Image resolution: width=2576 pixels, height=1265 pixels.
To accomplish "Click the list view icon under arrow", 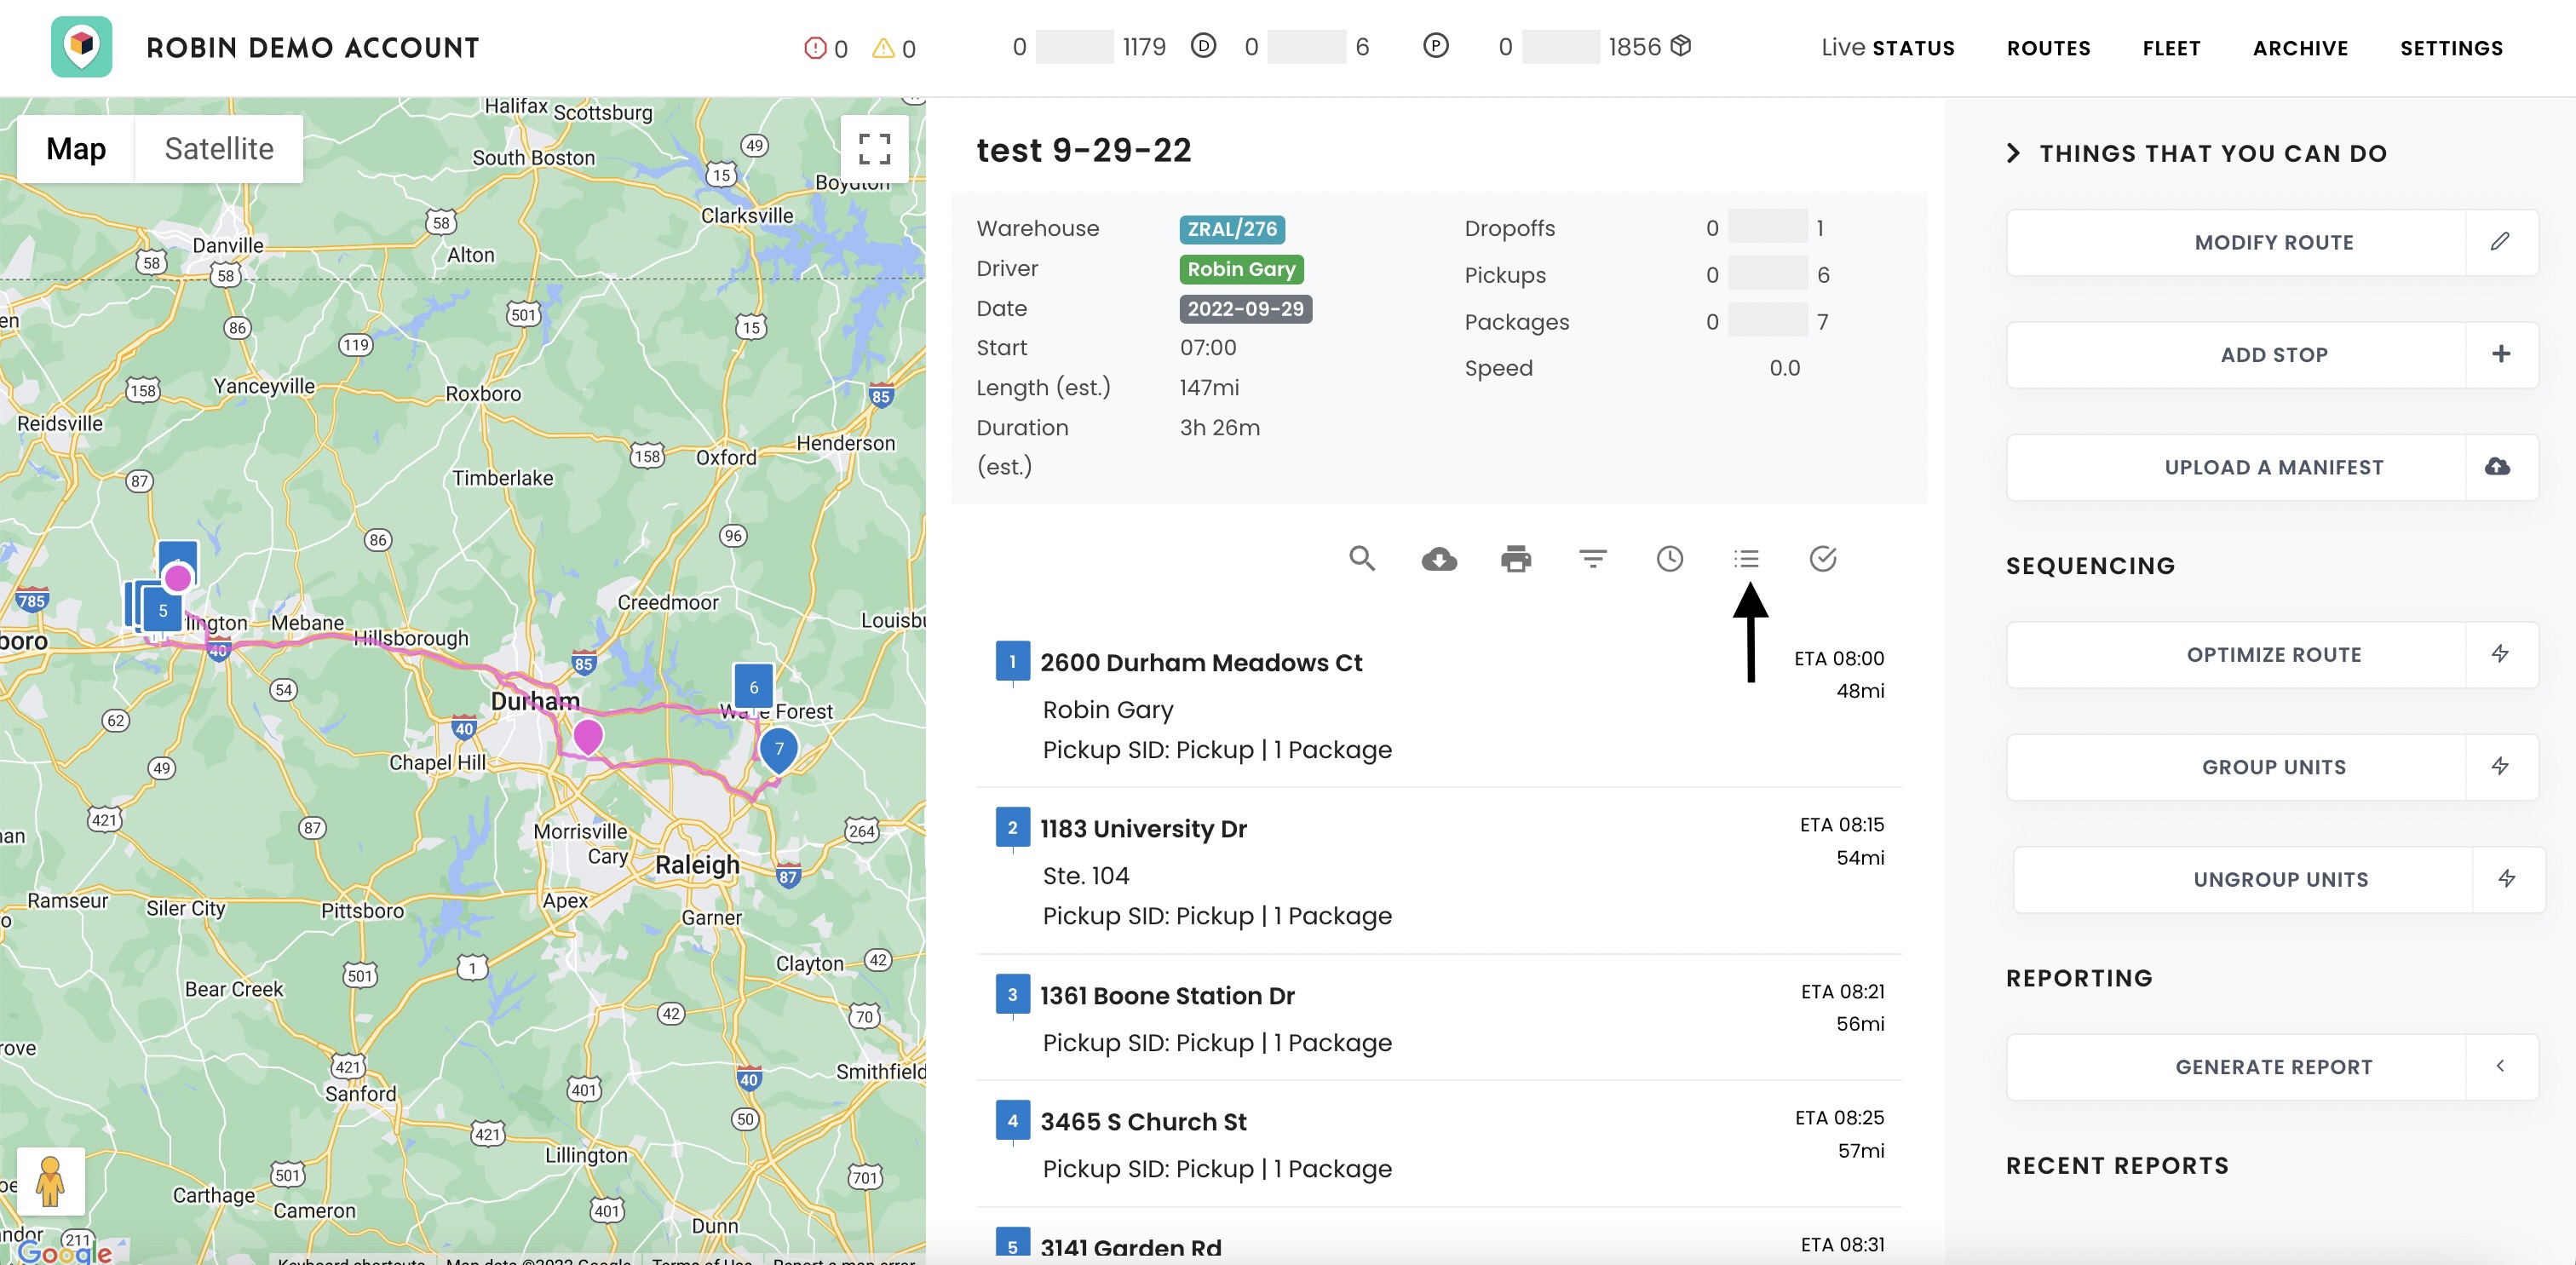I will [x=1747, y=558].
